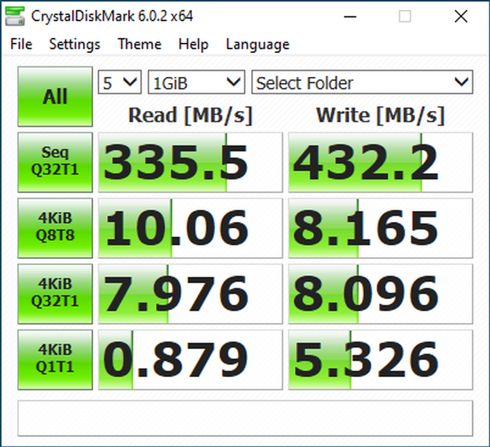The width and height of the screenshot is (490, 447).
Task: Start the Seq Q32T1 test
Action: pyautogui.click(x=54, y=162)
